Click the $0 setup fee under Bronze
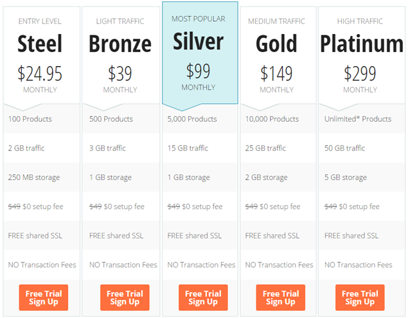This screenshot has width=408, height=318. pyautogui.click(x=124, y=206)
